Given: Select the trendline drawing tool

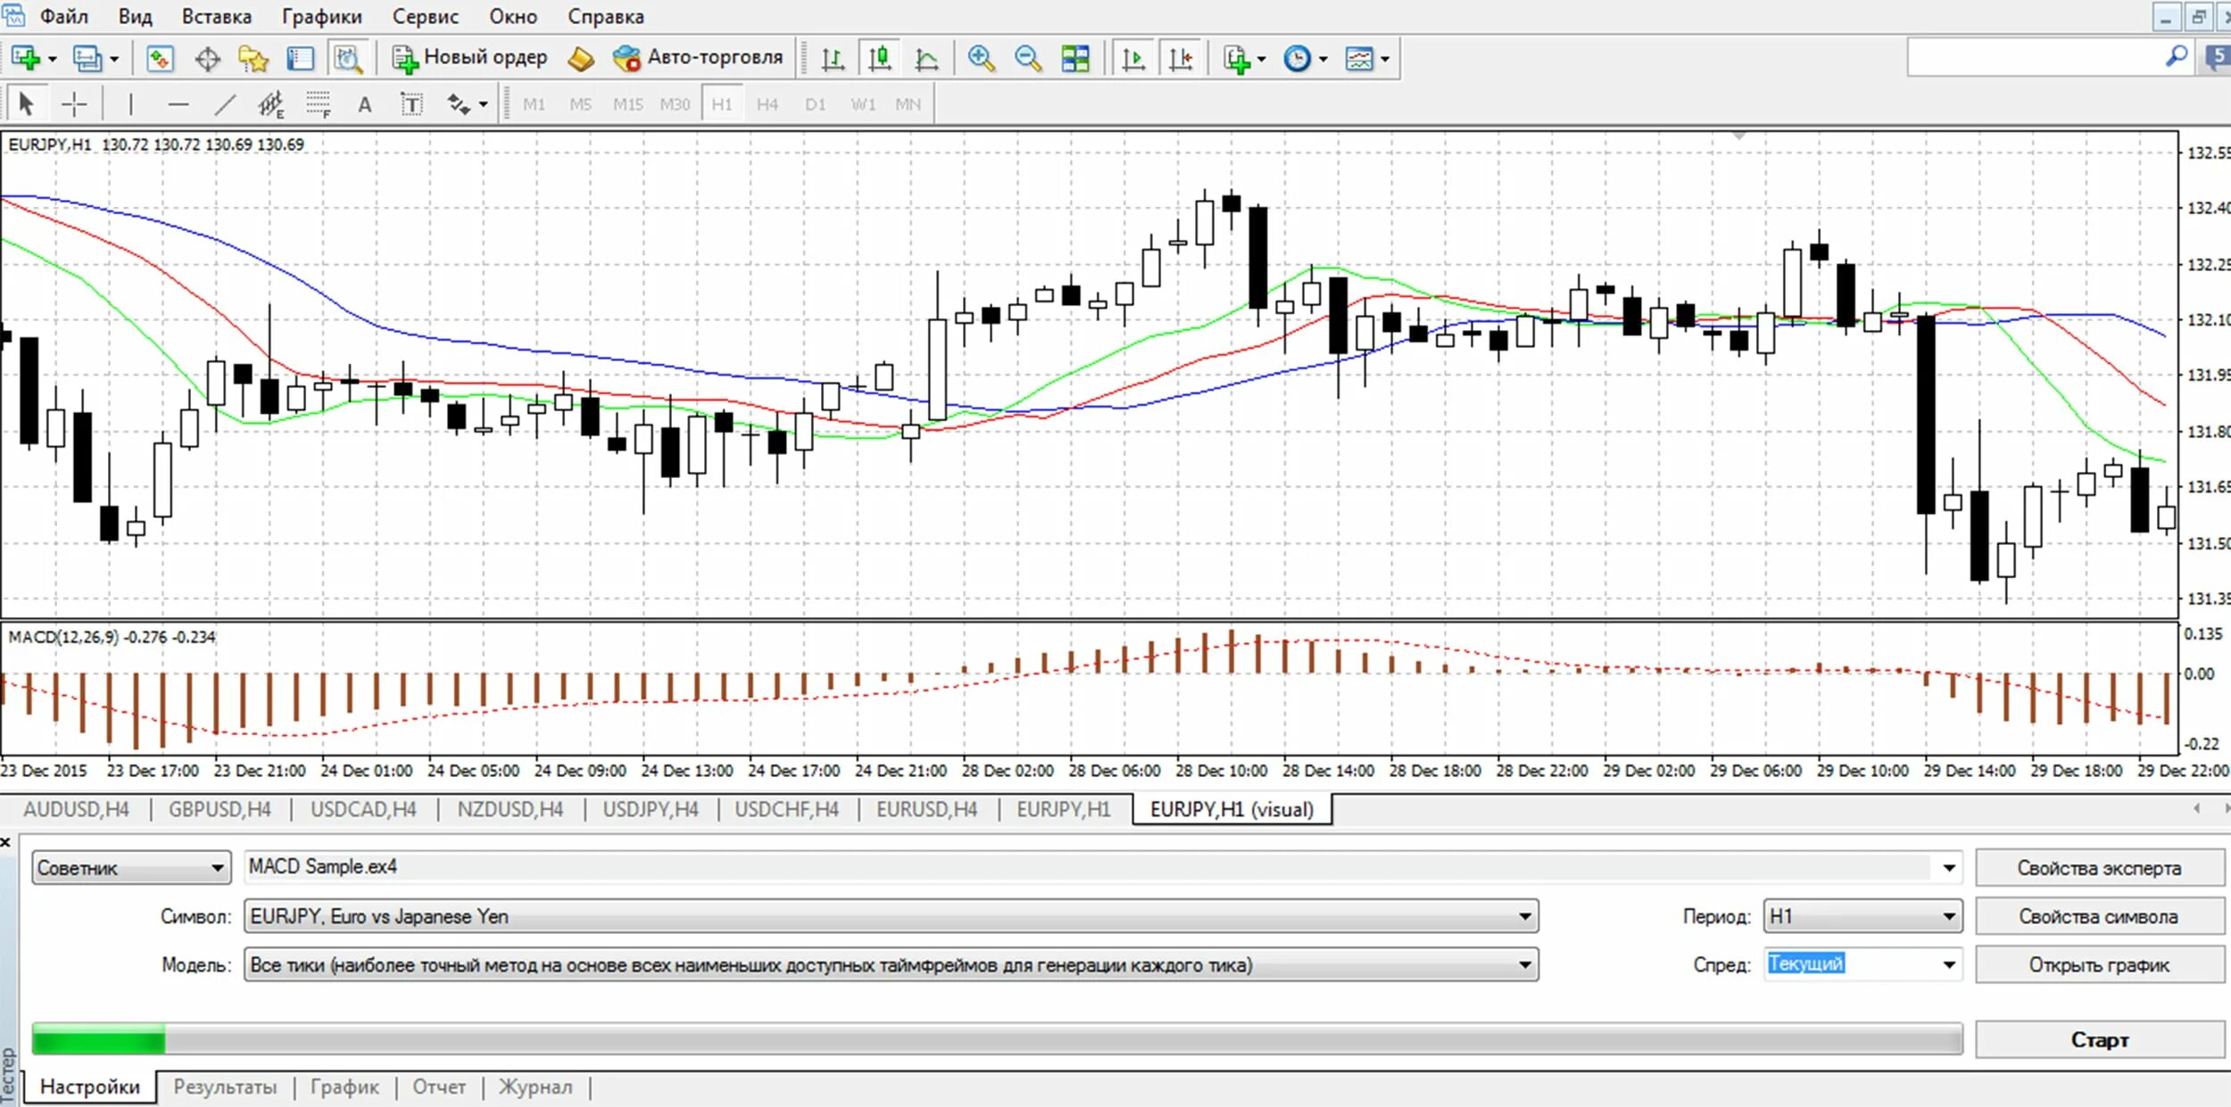Looking at the screenshot, I should tap(225, 104).
